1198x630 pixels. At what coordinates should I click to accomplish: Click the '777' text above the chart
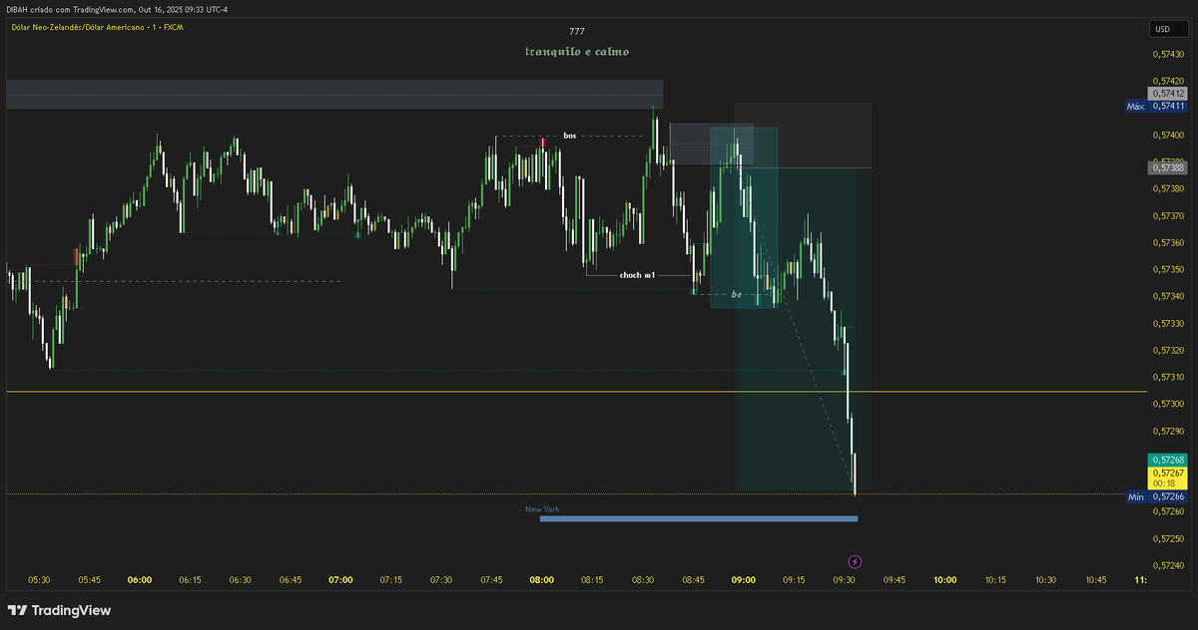[x=577, y=31]
